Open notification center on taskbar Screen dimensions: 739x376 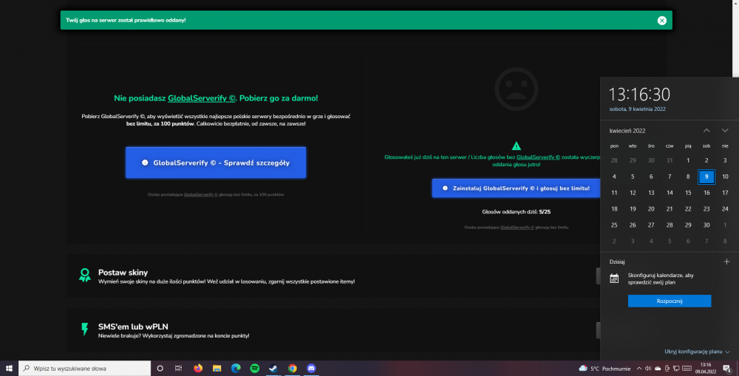point(727,369)
